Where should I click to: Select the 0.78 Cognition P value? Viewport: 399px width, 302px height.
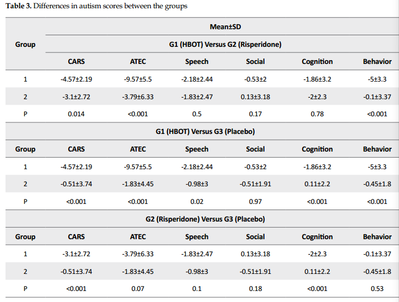(317, 114)
